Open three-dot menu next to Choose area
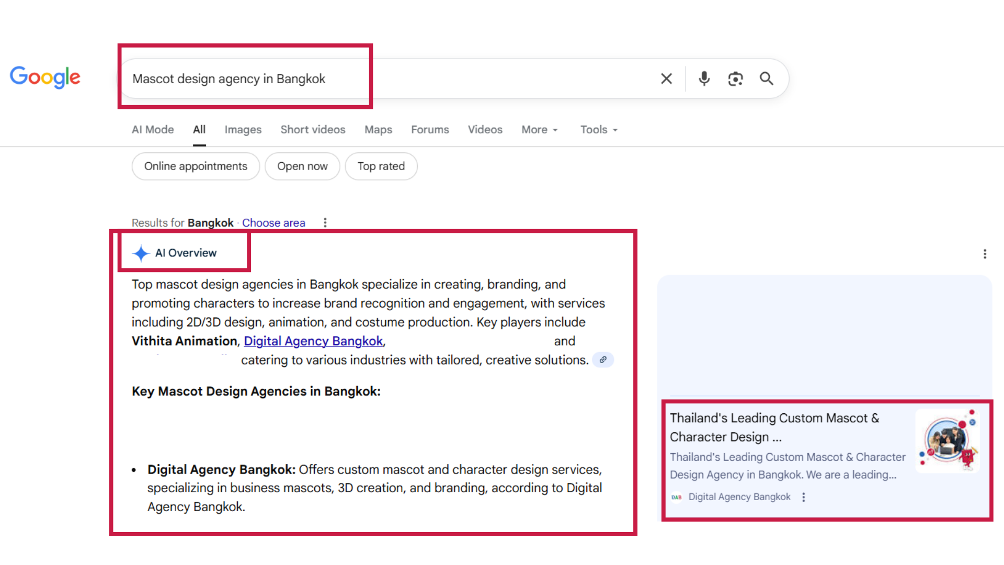Viewport: 1004px width, 565px height. 325,223
